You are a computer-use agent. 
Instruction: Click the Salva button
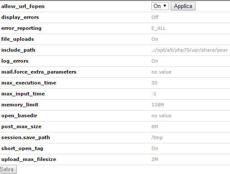click(x=8, y=169)
